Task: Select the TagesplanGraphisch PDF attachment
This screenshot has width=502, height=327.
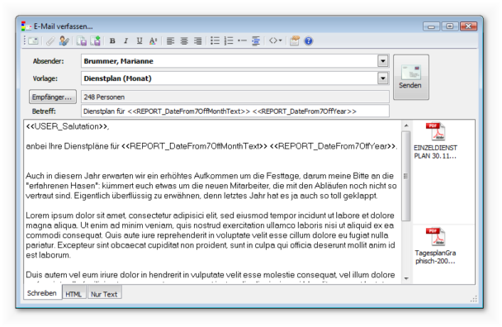Action: [435, 246]
